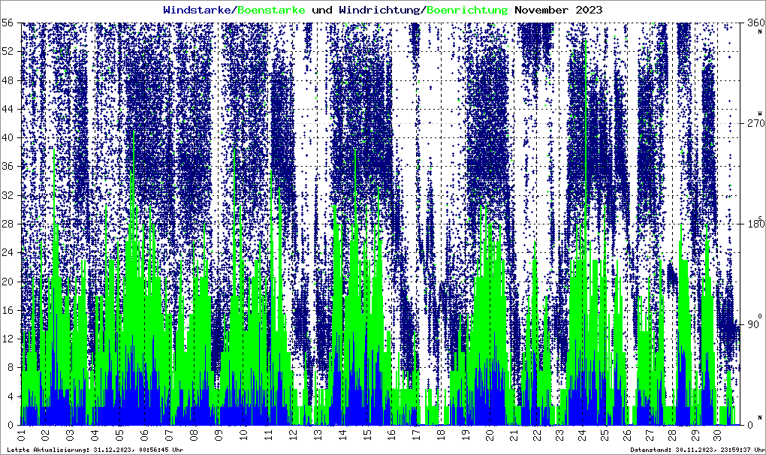The image size is (766, 455).
Task: Click the 270 degree label on right axis
Action: [x=752, y=123]
